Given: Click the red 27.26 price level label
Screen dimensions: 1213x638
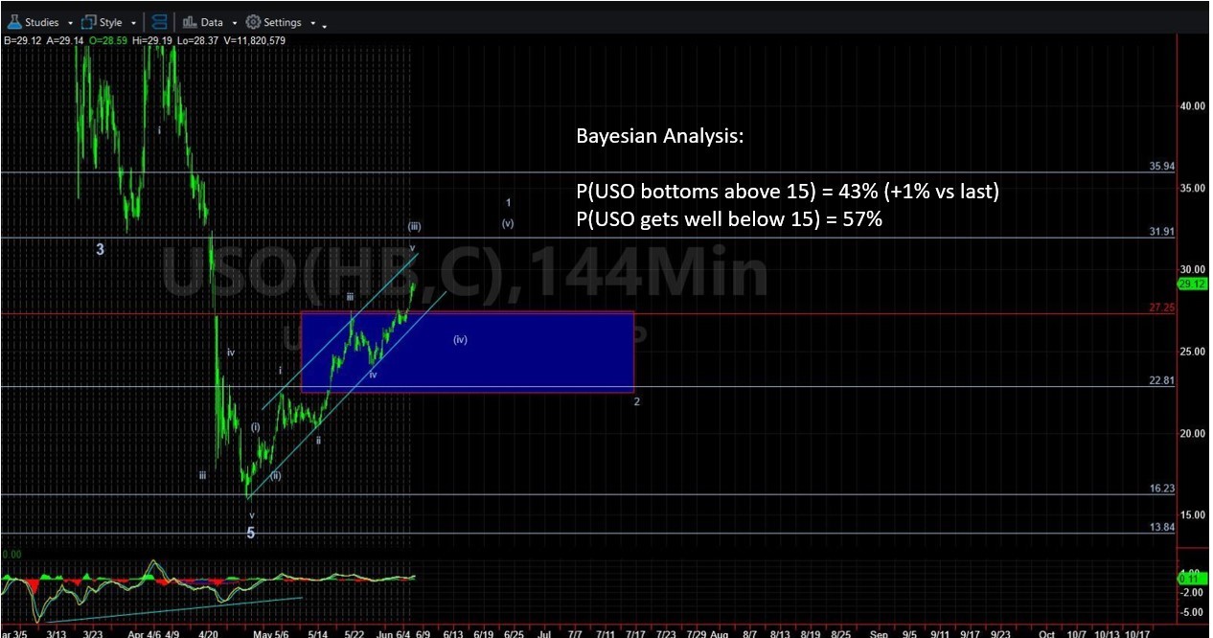Looking at the screenshot, I should click(1161, 307).
